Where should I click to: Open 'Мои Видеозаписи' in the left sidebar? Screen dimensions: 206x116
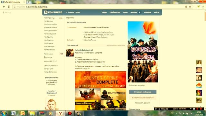pos(50,27)
